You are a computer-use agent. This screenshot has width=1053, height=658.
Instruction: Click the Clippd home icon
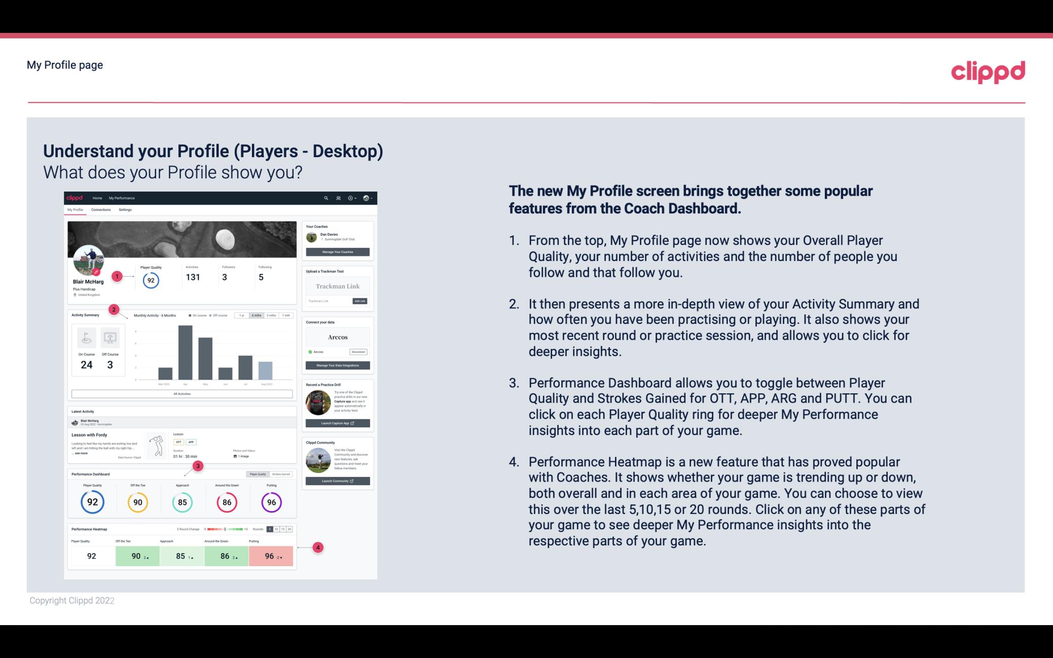pos(76,198)
